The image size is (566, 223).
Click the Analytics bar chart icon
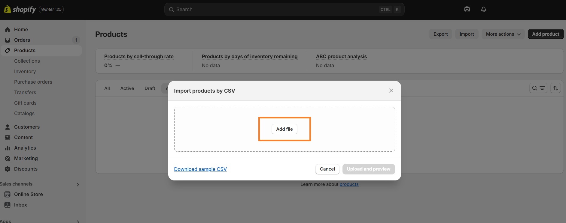8,148
